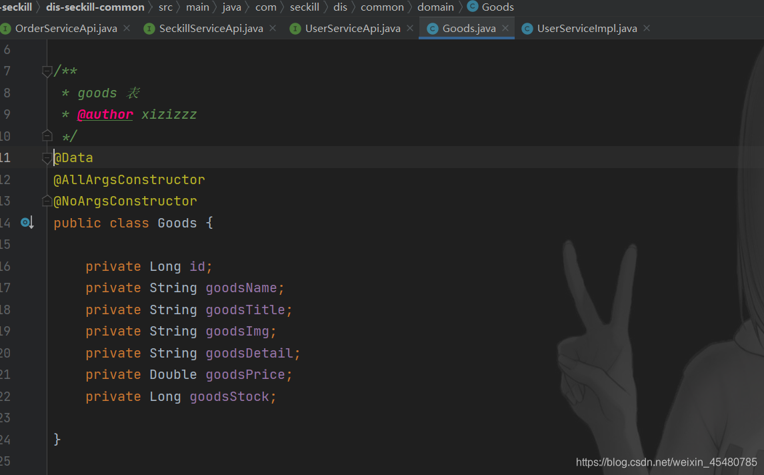The width and height of the screenshot is (764, 475).
Task: Click class icon beside Goods in breadcrumb
Action: (472, 6)
